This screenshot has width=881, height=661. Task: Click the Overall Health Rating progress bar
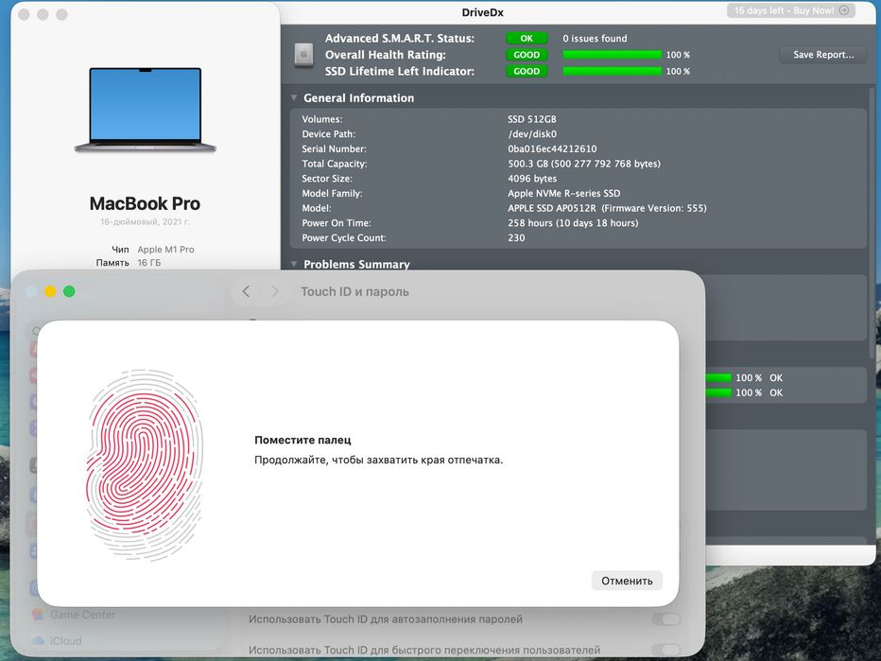(x=613, y=55)
